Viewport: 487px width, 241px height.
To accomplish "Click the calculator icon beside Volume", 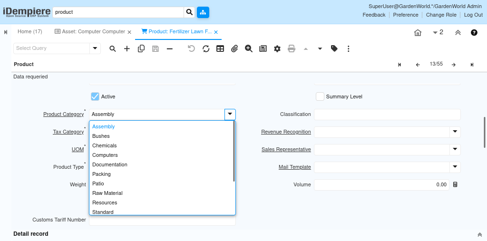I will [x=455, y=184].
